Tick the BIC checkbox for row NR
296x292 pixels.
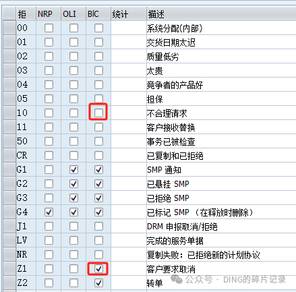98,255
